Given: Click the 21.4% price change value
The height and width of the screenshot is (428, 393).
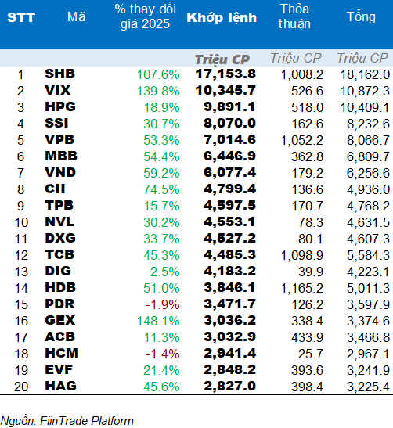Looking at the screenshot, I should point(162,371).
